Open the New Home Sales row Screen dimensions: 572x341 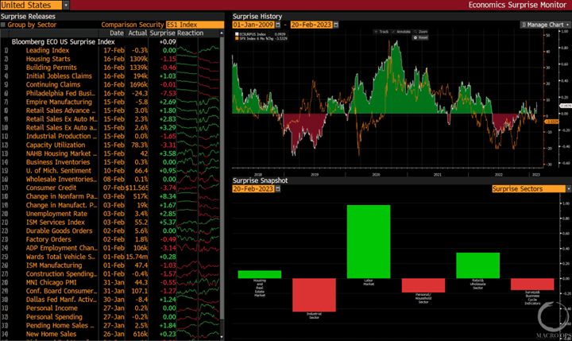110,334
